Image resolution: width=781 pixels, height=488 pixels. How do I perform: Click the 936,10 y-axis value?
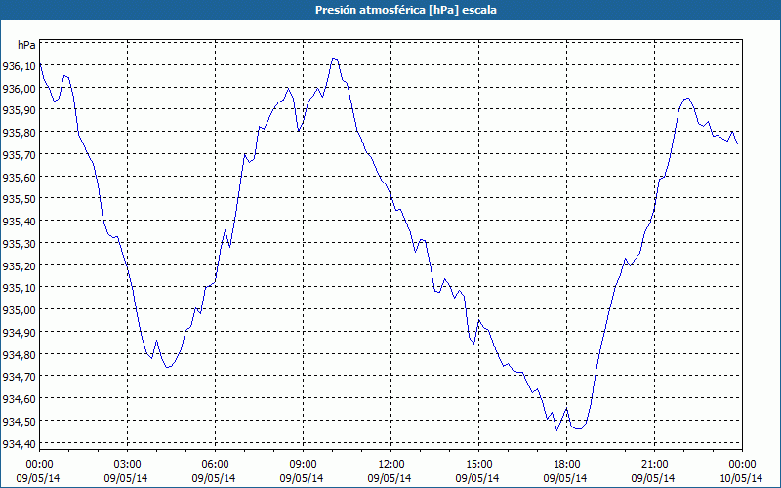[x=20, y=66]
